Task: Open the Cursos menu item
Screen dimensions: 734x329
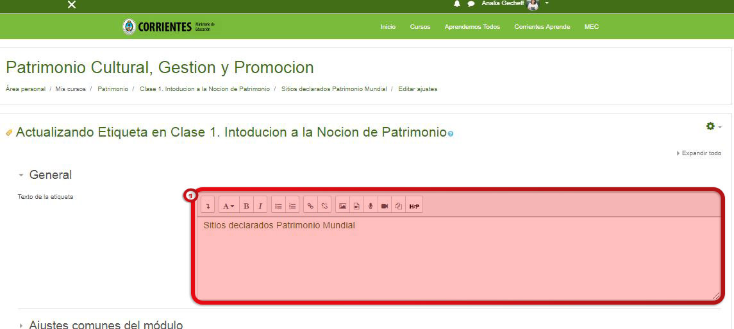Action: (420, 27)
